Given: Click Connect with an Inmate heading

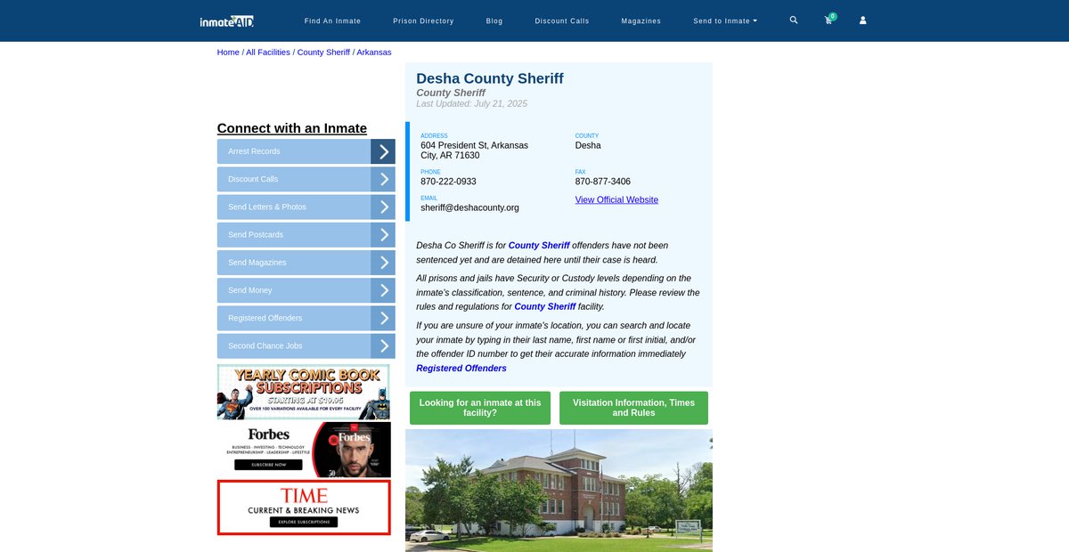Looking at the screenshot, I should point(292,128).
